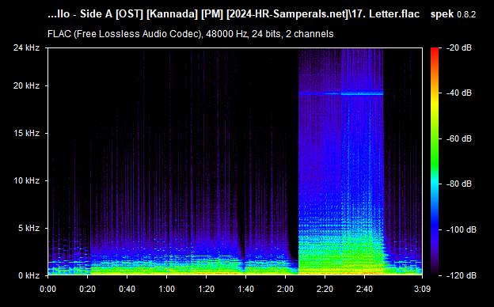494x307 pixels.
Task: Click the -100 dB scale label
Action: [462, 230]
